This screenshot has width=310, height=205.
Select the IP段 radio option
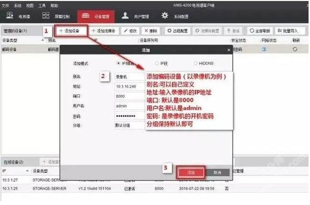(157, 63)
